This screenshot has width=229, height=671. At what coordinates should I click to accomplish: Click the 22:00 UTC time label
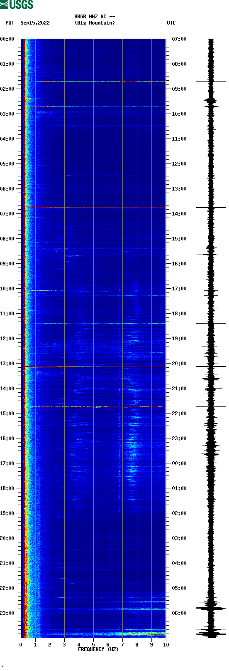[179, 413]
